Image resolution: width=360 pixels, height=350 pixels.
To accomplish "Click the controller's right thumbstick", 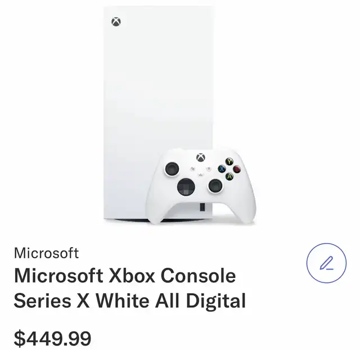I will (x=215, y=186).
